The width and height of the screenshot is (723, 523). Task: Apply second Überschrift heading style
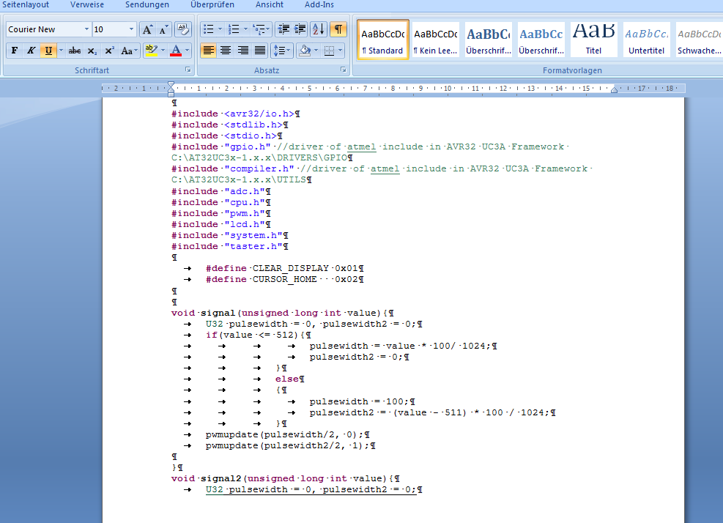(x=541, y=40)
